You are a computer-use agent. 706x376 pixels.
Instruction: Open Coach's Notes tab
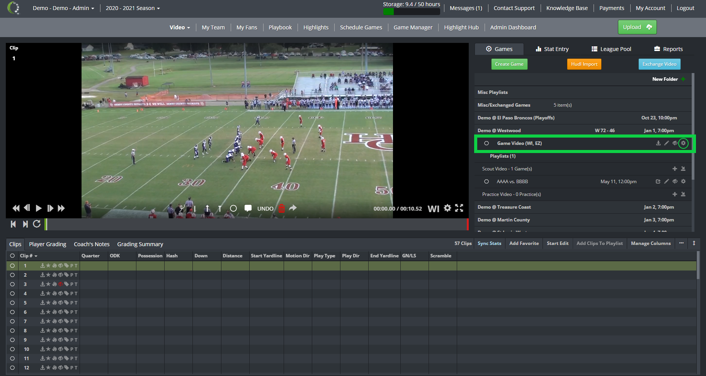tap(92, 244)
